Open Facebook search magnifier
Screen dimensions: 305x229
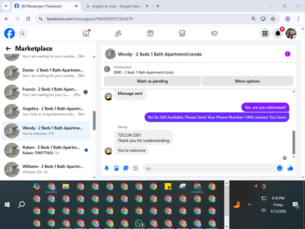point(23,34)
